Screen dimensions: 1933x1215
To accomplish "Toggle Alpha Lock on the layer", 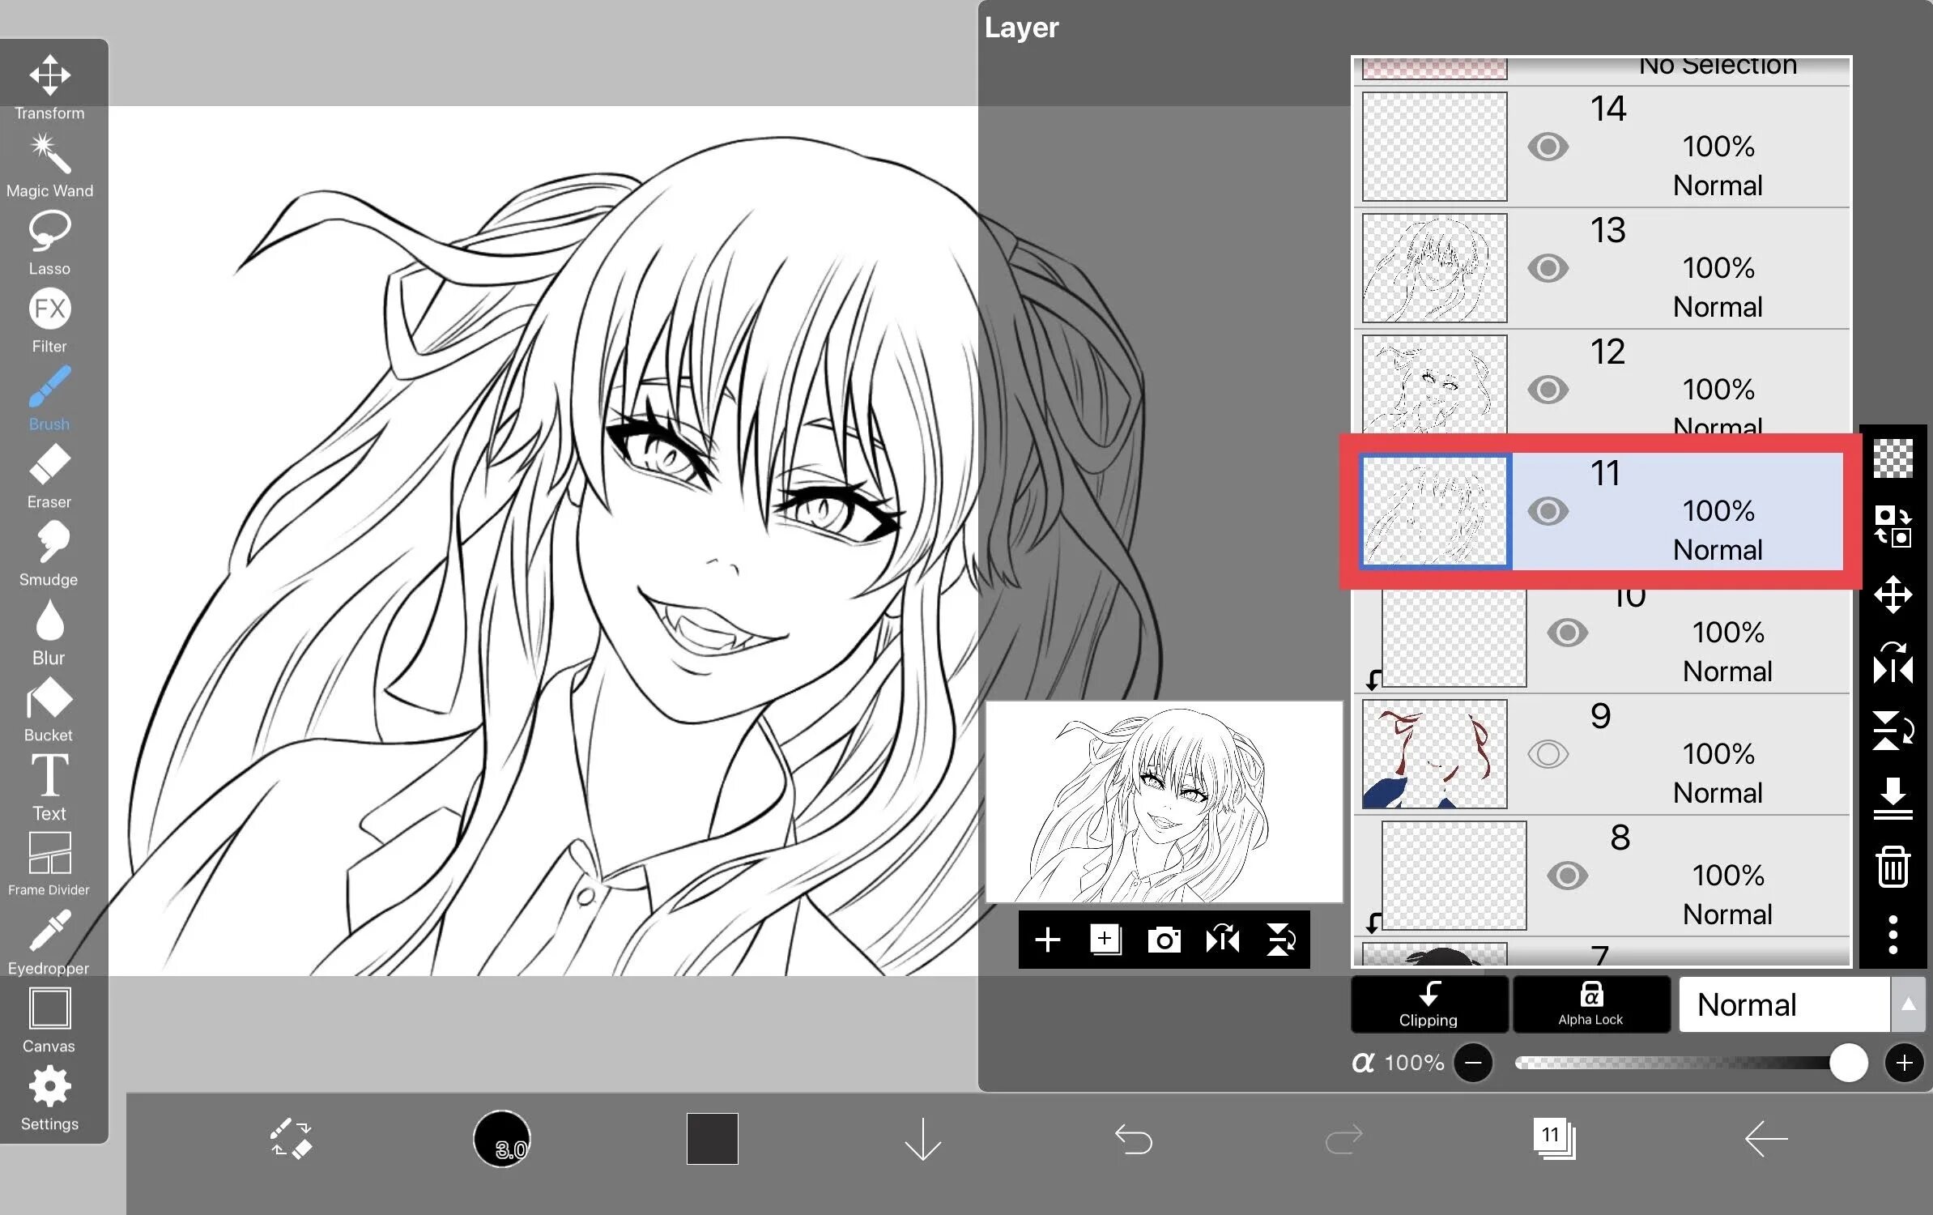I will (x=1590, y=1004).
